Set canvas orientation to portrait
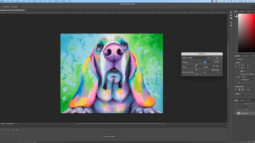Image resolution: width=255 pixels, height=143 pixels. (242, 71)
